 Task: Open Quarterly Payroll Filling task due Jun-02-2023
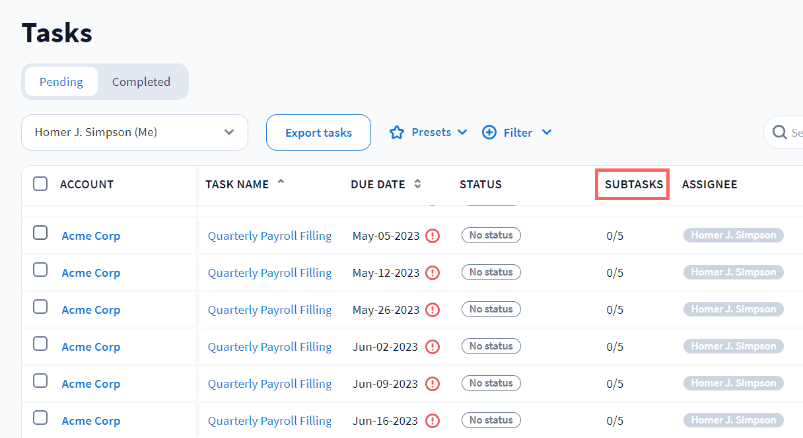coord(269,347)
